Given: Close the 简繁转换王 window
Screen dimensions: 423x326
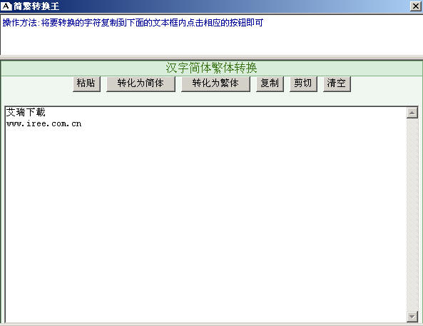Looking at the screenshot, I should 416,6.
